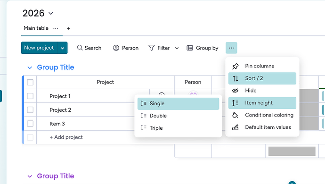
Task: Click the Pin columns pin icon
Action: pos(235,66)
